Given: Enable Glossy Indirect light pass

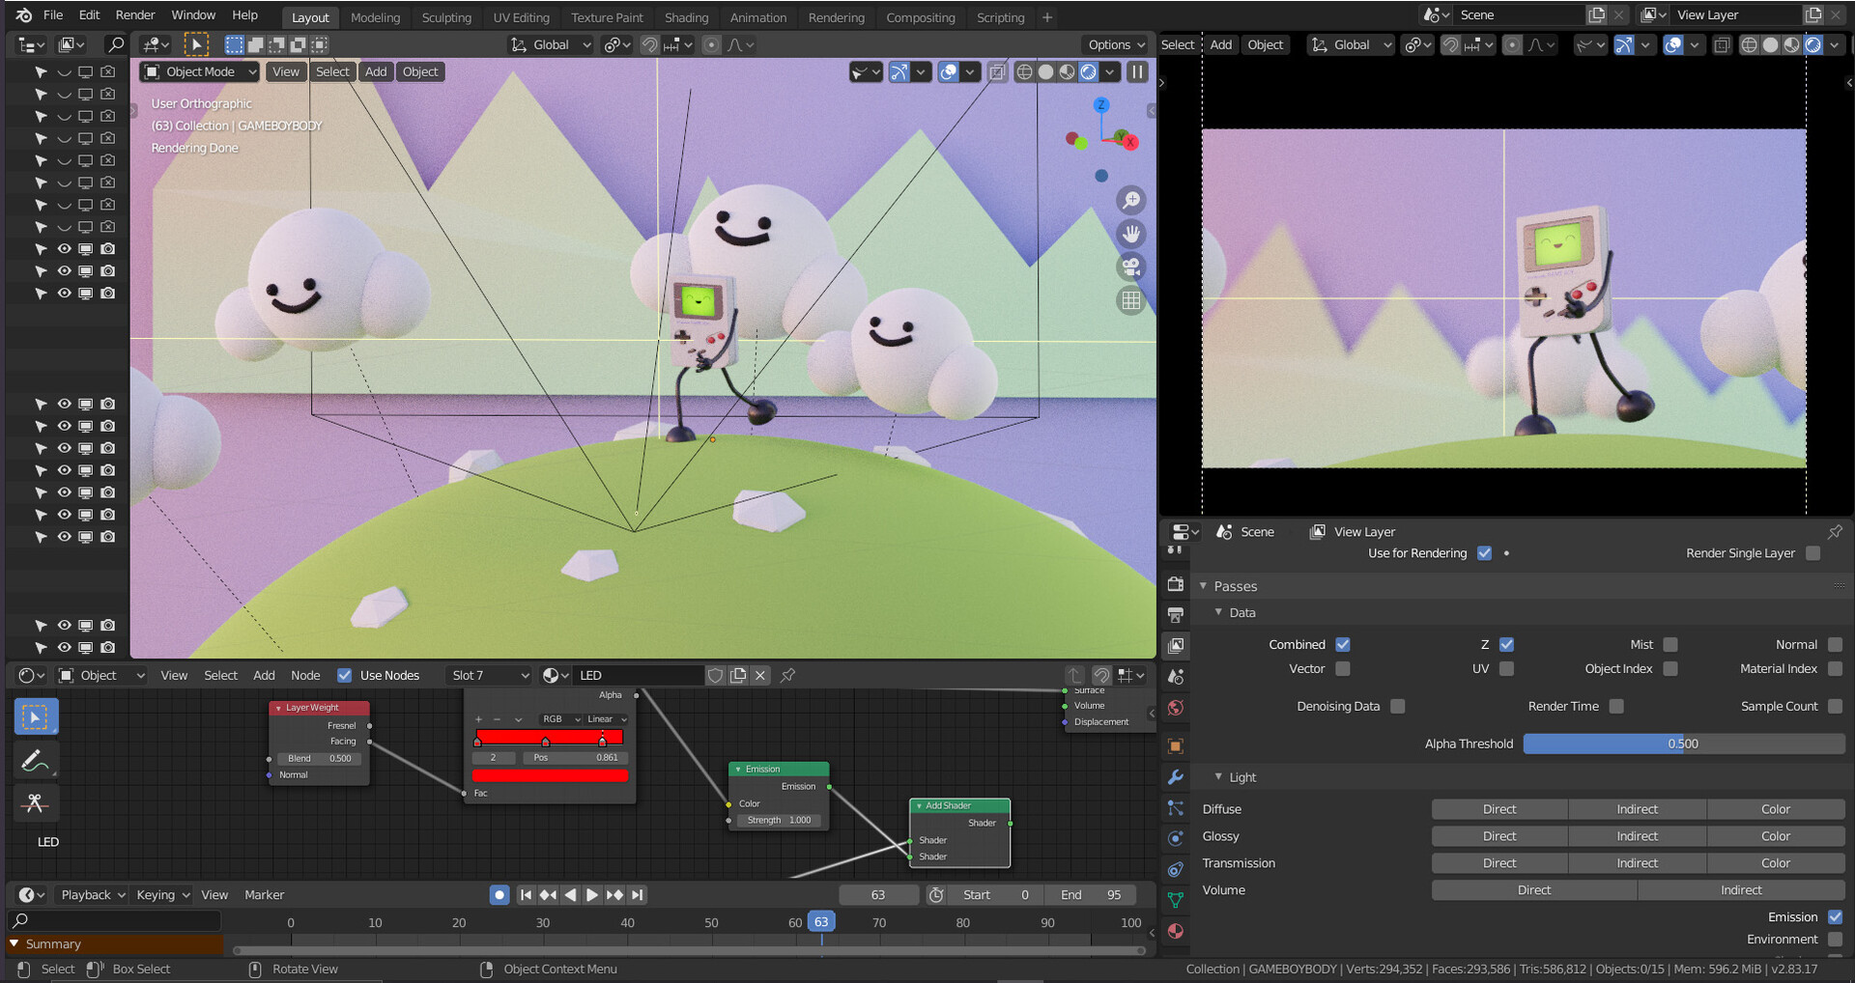Looking at the screenshot, I should click(x=1637, y=836).
